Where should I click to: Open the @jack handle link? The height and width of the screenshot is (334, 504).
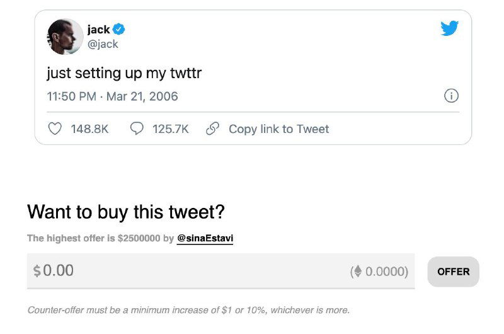tap(103, 44)
